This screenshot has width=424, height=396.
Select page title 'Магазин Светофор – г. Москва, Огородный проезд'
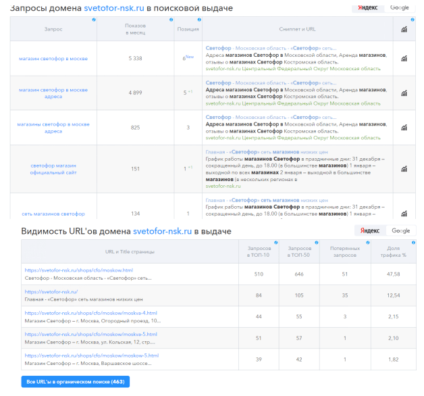pos(92,321)
